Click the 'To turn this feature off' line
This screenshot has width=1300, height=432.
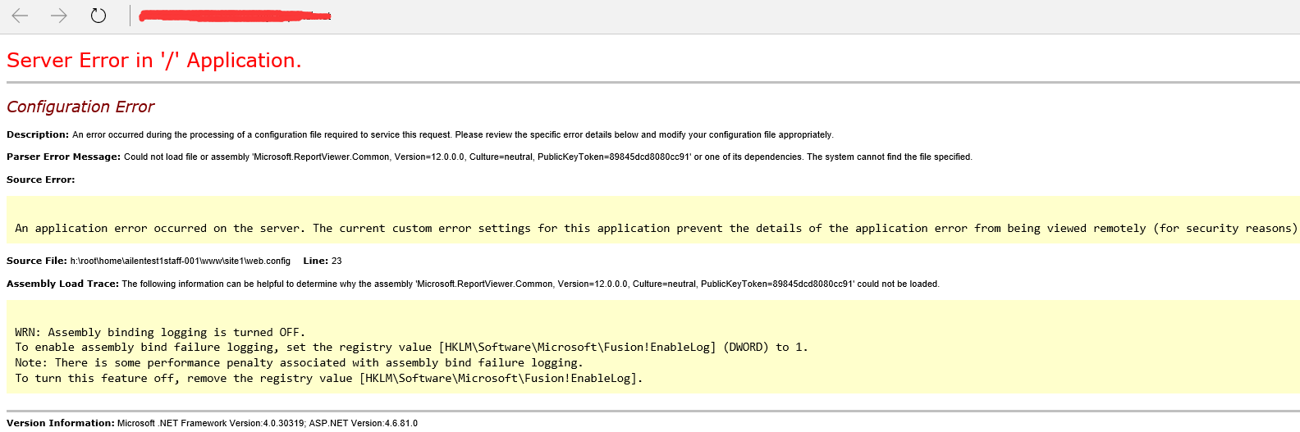coord(328,378)
